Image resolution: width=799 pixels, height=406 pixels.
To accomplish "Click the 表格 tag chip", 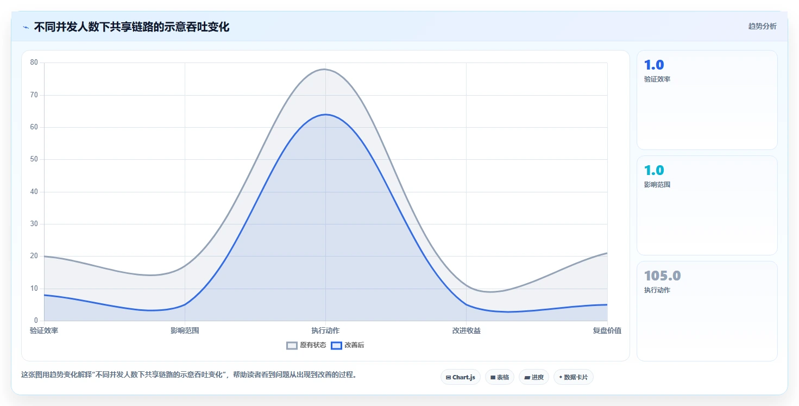I will tap(499, 377).
